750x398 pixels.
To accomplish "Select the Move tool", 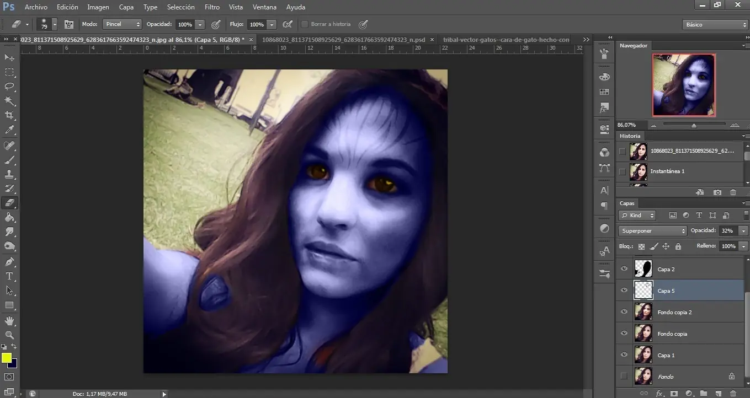I will click(x=9, y=57).
